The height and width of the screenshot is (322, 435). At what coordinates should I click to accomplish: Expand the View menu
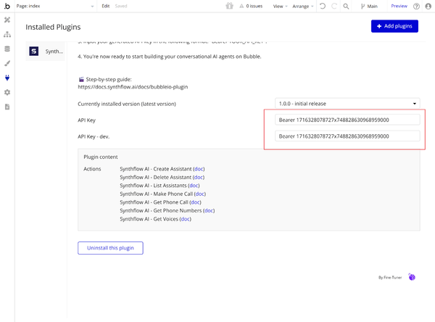tap(280, 6)
